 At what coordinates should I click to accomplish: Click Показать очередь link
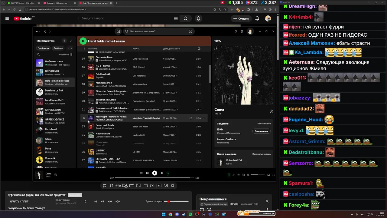tap(262, 154)
